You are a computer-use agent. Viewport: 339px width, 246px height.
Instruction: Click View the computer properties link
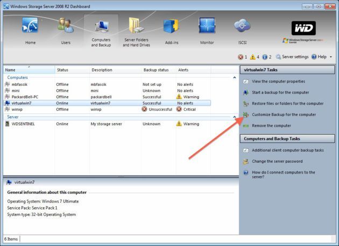click(x=279, y=81)
